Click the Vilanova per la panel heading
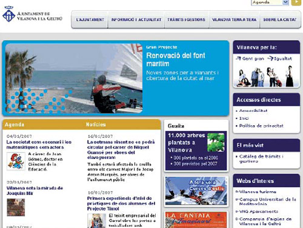 [256, 48]
